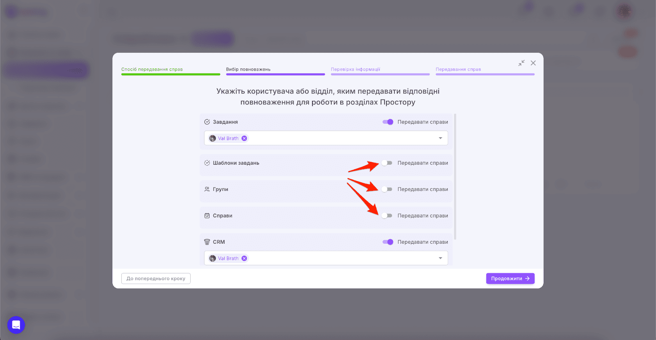656x340 pixels.
Task: Click Val Brath avatar in Завдання field
Action: click(212, 138)
